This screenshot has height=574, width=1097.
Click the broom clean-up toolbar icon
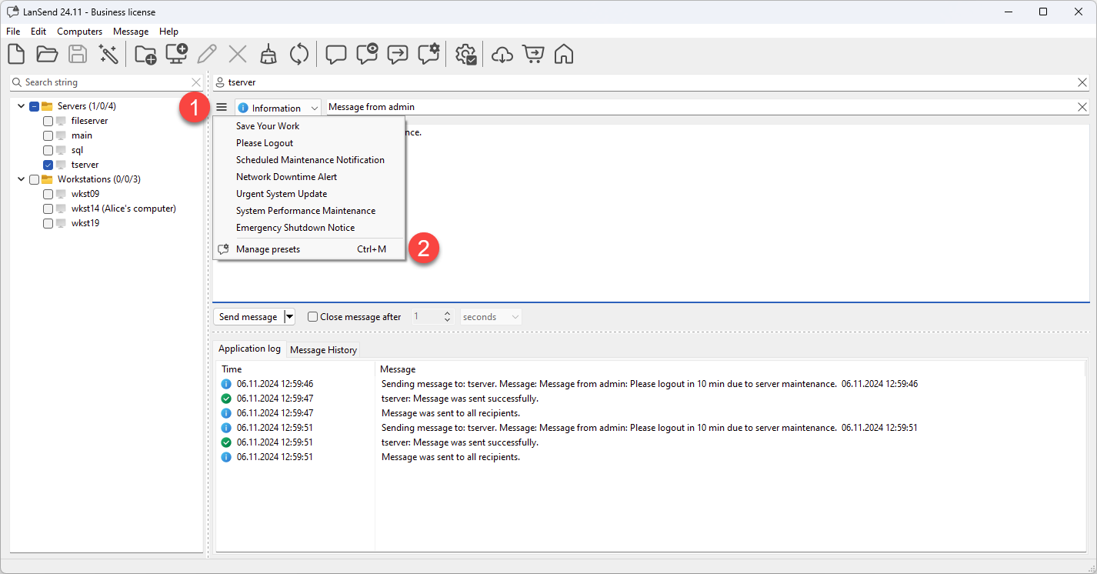pos(268,55)
